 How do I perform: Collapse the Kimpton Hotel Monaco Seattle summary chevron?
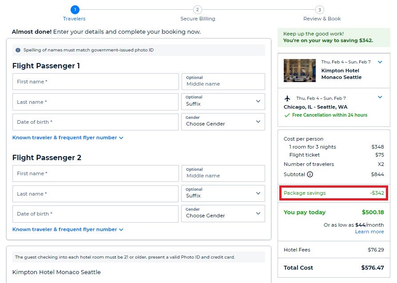380,62
